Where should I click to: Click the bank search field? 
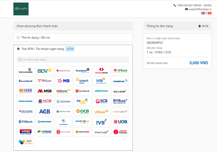click(73, 60)
